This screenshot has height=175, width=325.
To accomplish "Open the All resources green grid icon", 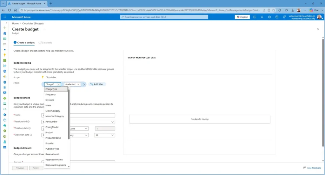I will point(4,60).
